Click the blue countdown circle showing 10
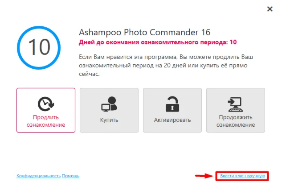 tap(39, 48)
